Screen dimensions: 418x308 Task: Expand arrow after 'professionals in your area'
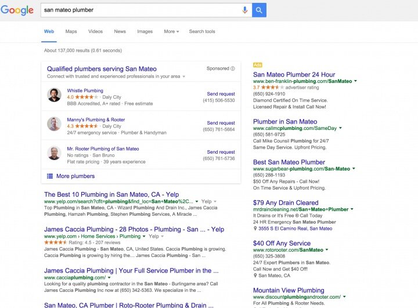[183, 77]
